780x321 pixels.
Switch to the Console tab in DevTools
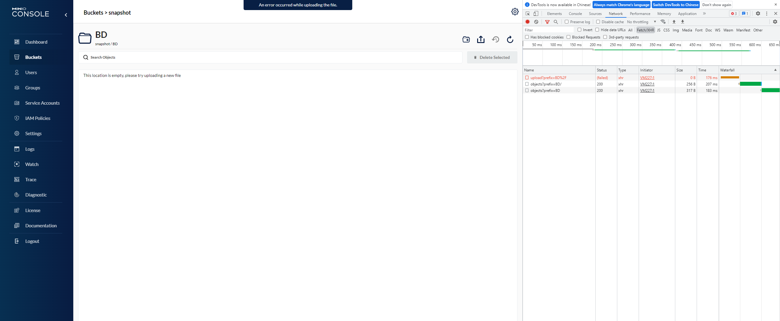point(575,13)
